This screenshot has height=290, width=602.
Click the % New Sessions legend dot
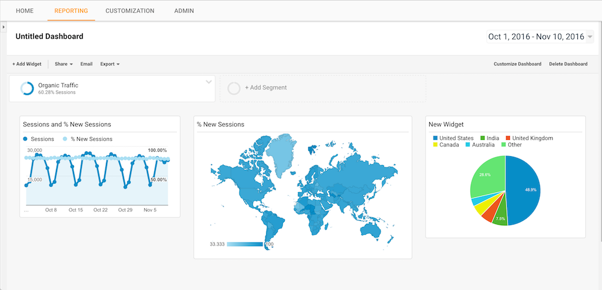pos(66,139)
